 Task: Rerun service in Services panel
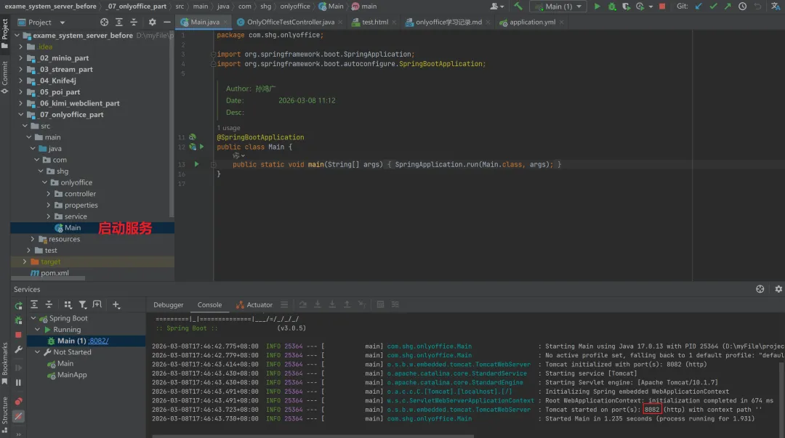(x=18, y=305)
